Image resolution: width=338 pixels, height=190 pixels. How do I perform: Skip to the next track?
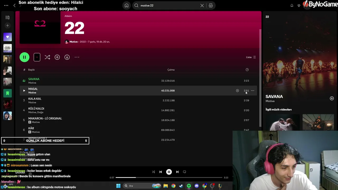[x=177, y=172]
